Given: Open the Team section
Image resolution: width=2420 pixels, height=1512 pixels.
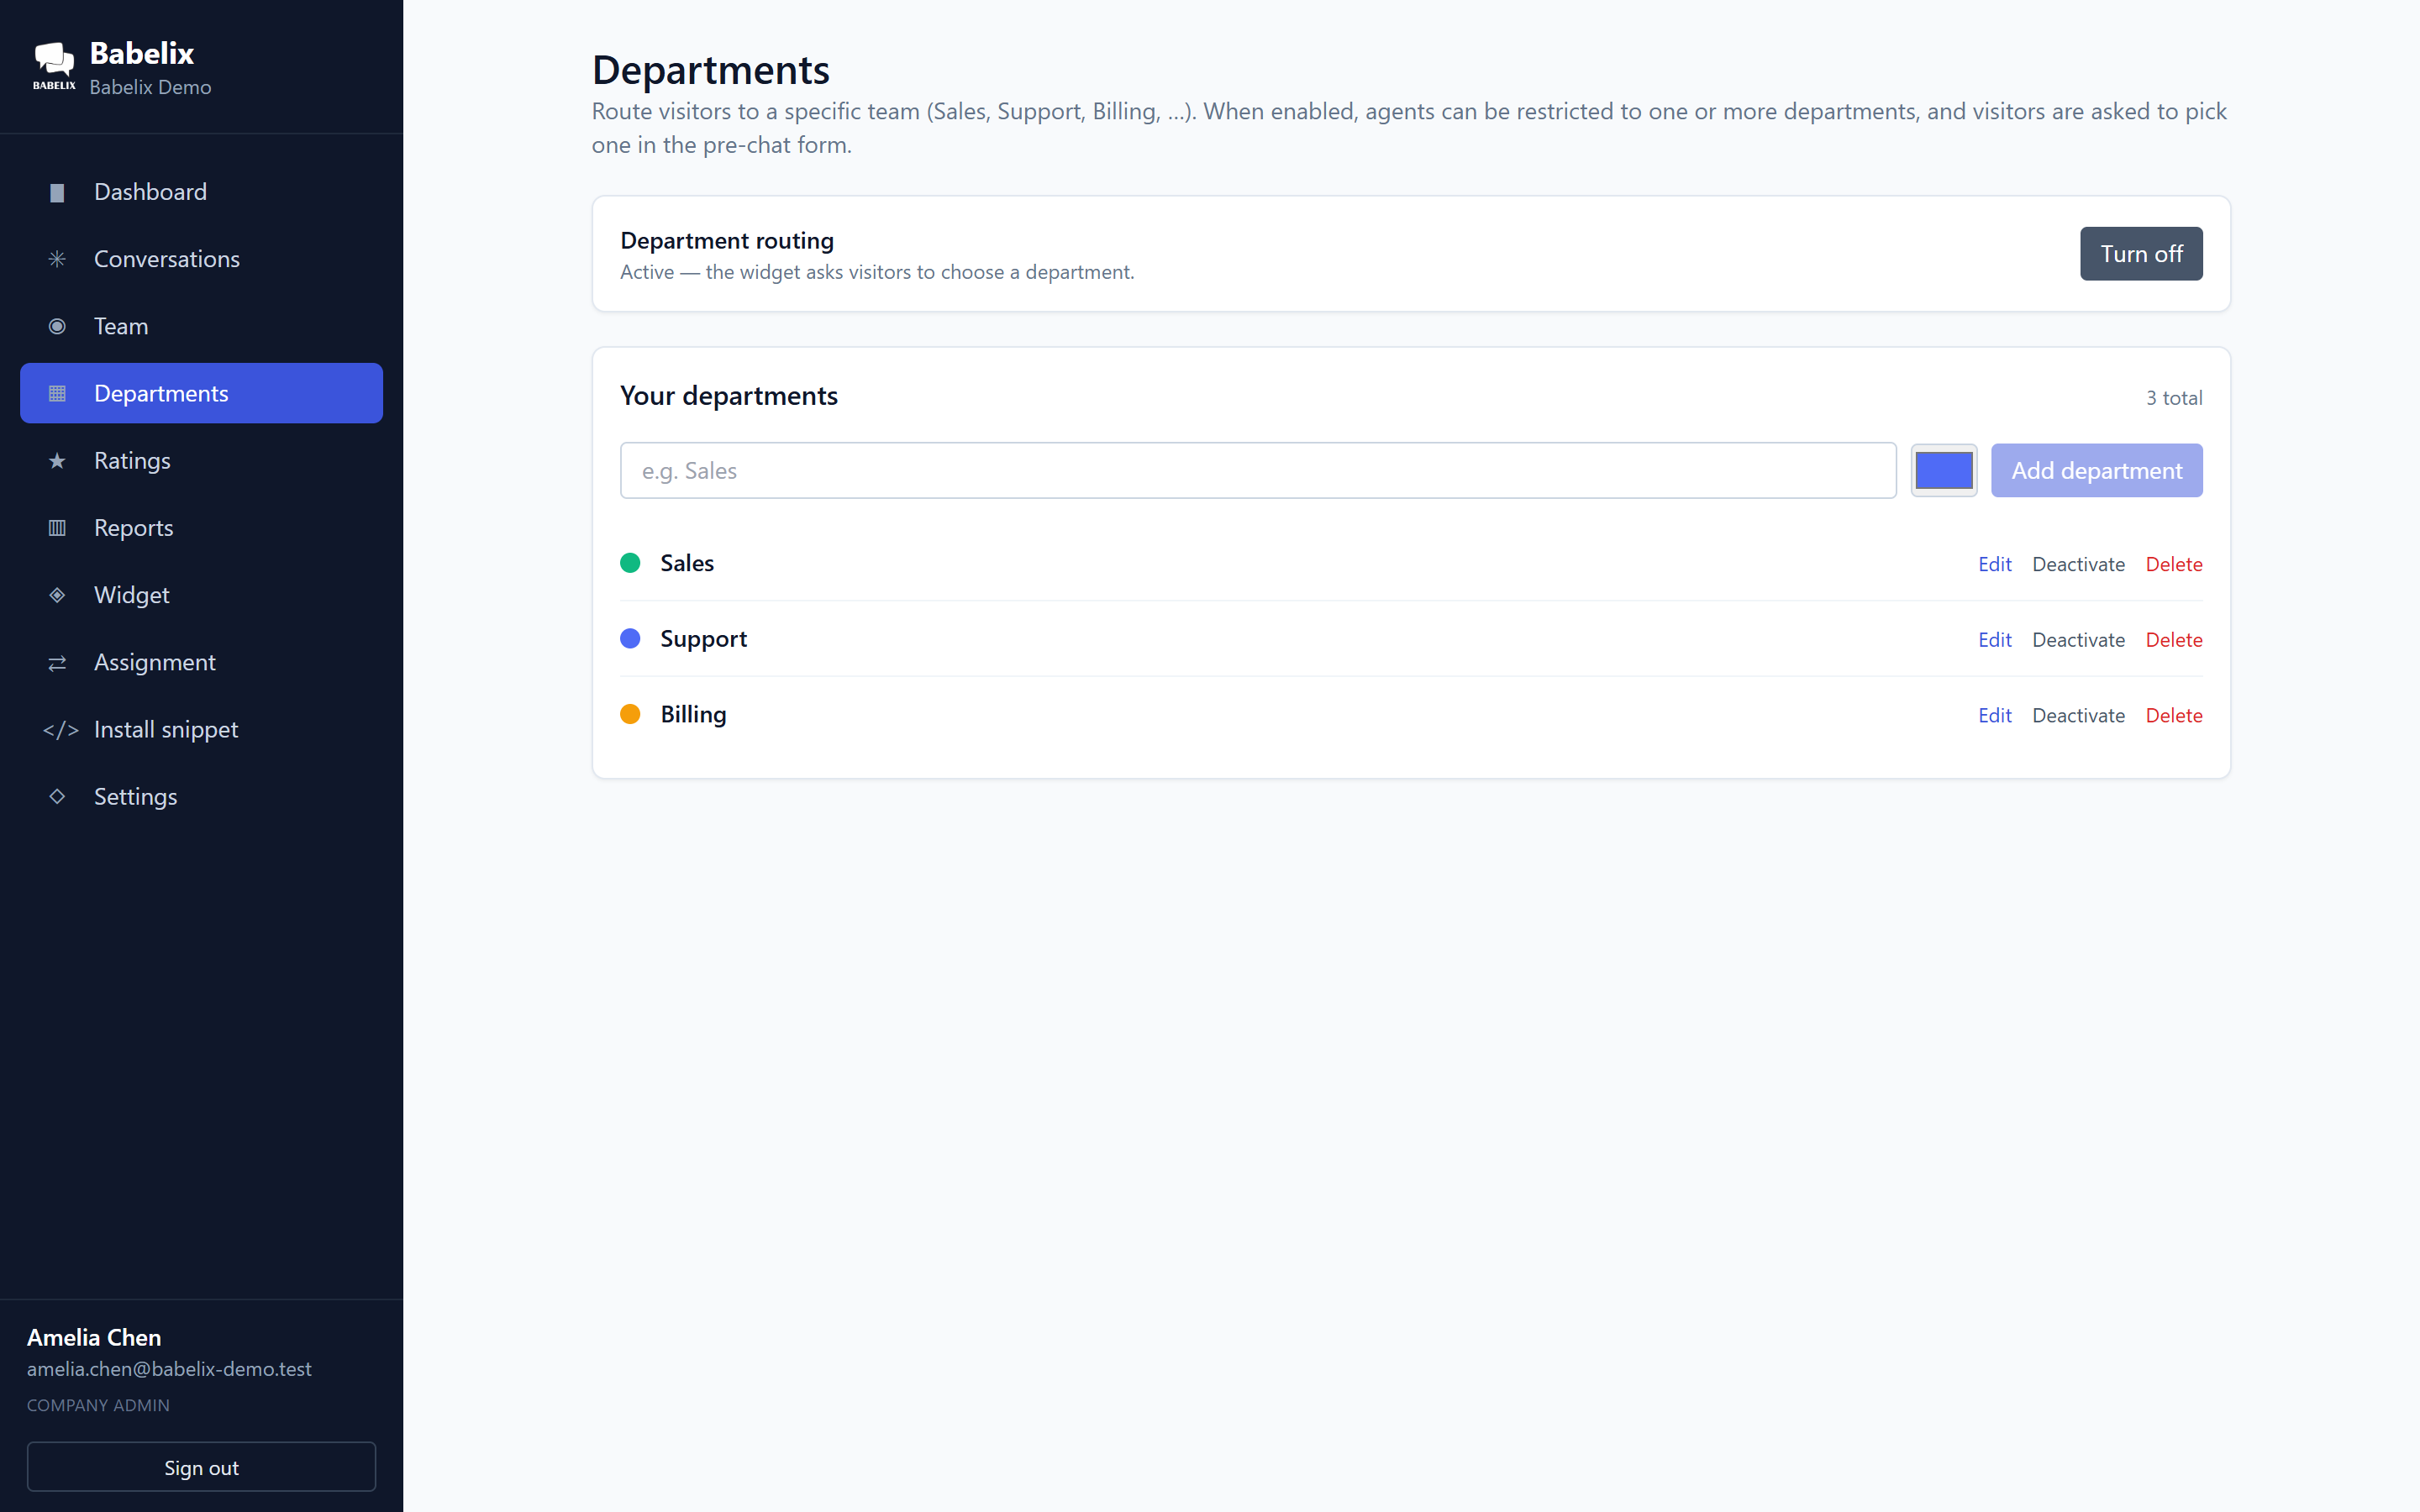Looking at the screenshot, I should pyautogui.click(x=201, y=326).
